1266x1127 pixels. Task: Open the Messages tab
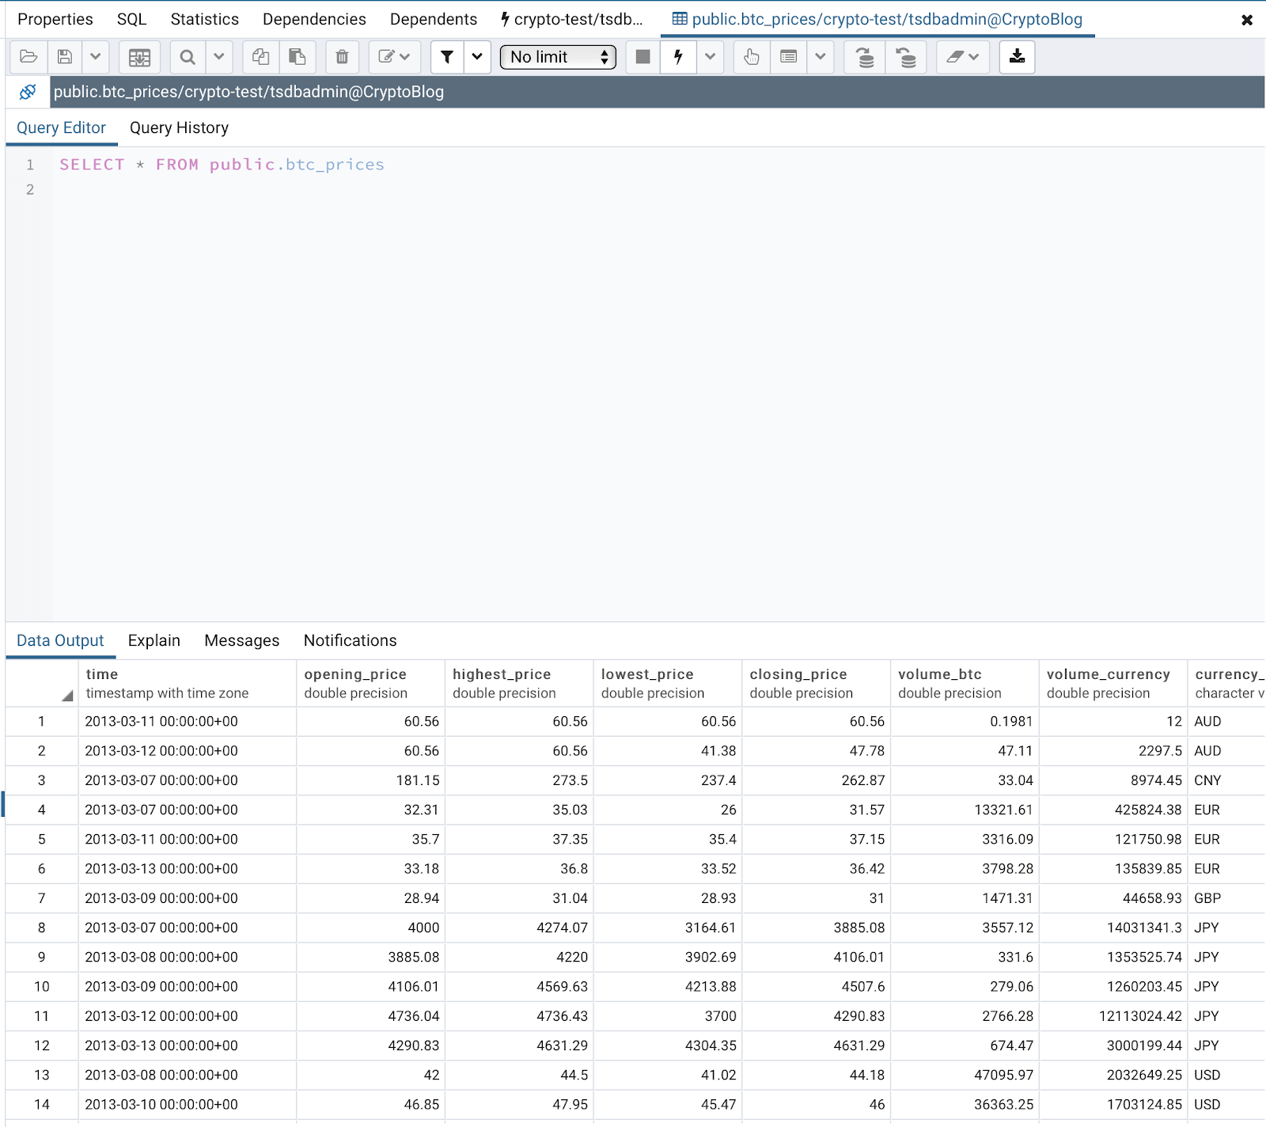[x=241, y=640]
